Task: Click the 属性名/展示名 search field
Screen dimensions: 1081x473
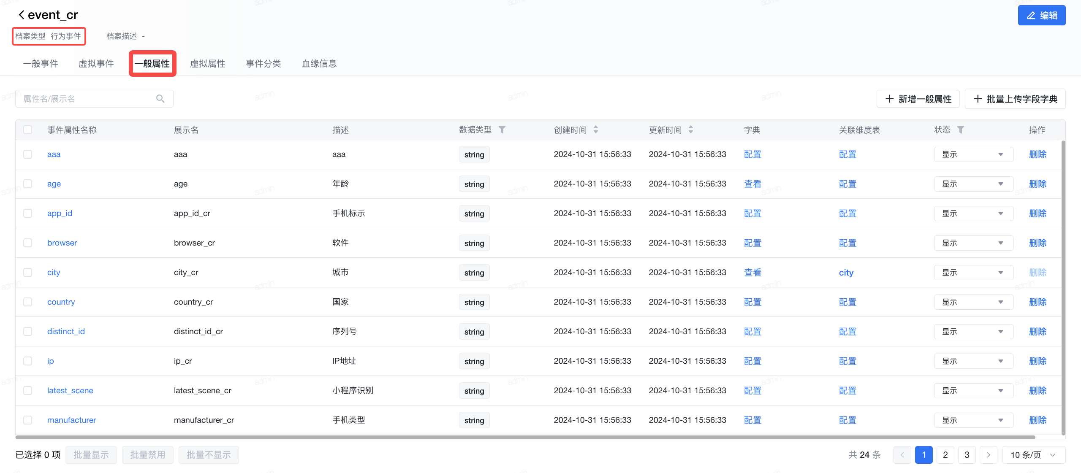Action: [x=94, y=99]
